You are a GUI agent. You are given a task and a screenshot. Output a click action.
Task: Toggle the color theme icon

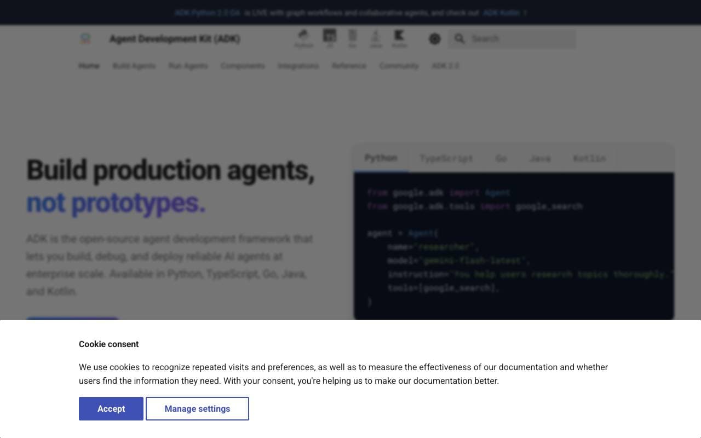click(x=434, y=39)
